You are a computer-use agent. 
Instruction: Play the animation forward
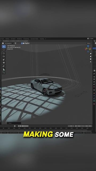24,126
